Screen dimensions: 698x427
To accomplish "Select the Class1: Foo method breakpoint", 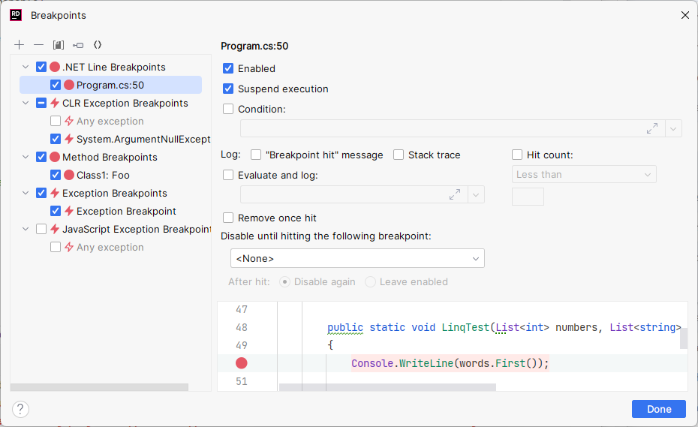I will (x=103, y=175).
